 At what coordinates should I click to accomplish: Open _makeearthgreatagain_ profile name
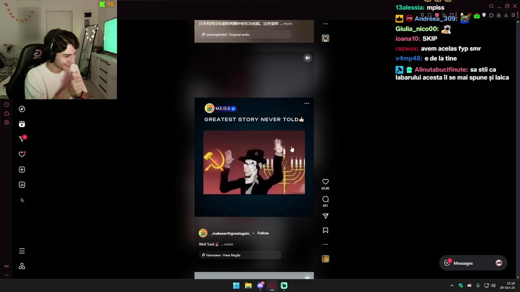click(230, 234)
